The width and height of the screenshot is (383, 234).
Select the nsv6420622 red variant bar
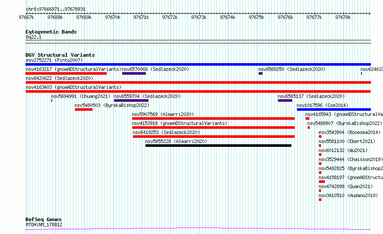click(x=198, y=82)
